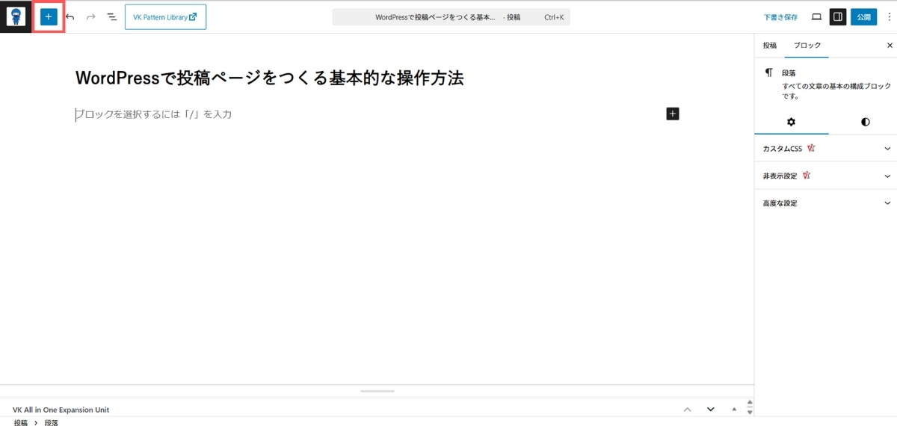Screen dimensions: 897x426
Task: Click the post title heading
Action: (x=270, y=78)
